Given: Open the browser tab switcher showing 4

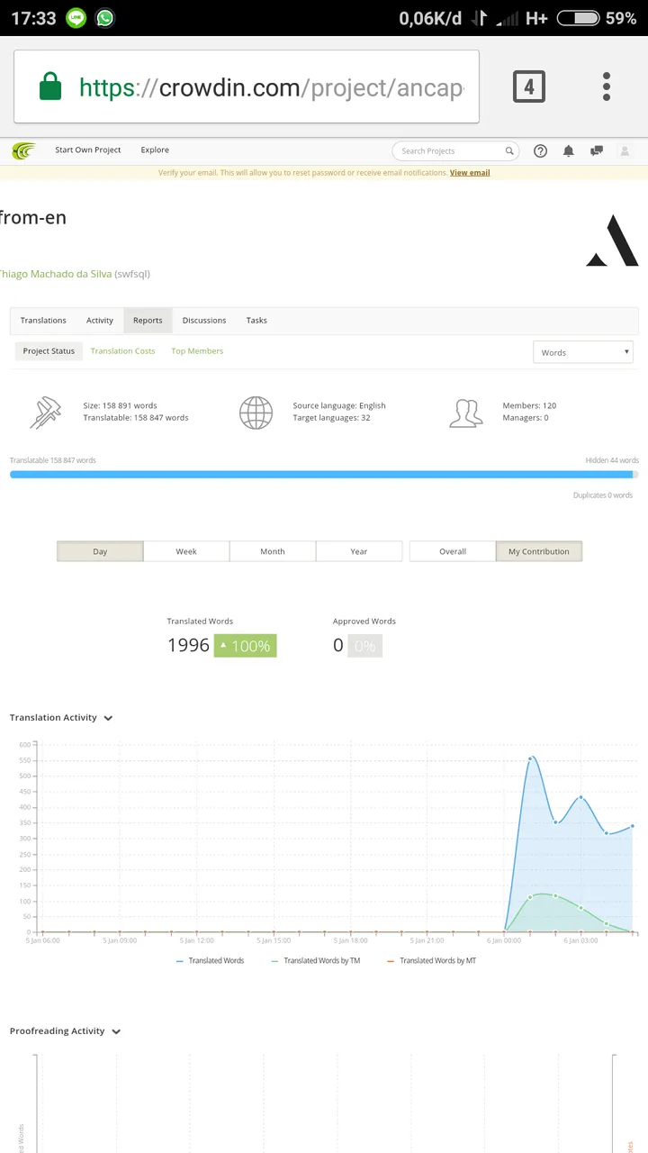Looking at the screenshot, I should click(x=529, y=86).
